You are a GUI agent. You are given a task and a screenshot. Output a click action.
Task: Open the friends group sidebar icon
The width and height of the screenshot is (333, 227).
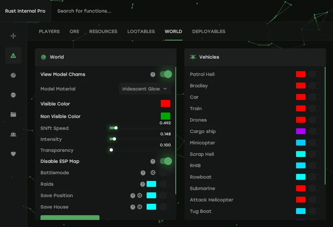pyautogui.click(x=13, y=134)
